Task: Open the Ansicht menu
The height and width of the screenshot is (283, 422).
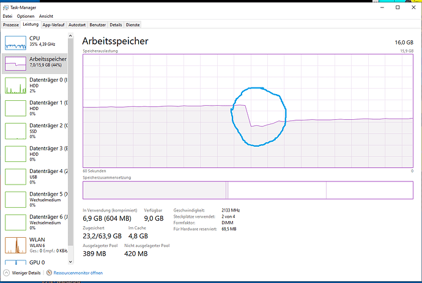Action: 46,16
